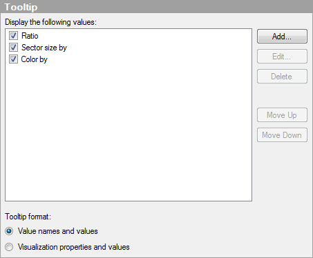Screen dimensions: 313x258
Task: Choose Visualization properties and values option
Action: 9,247
